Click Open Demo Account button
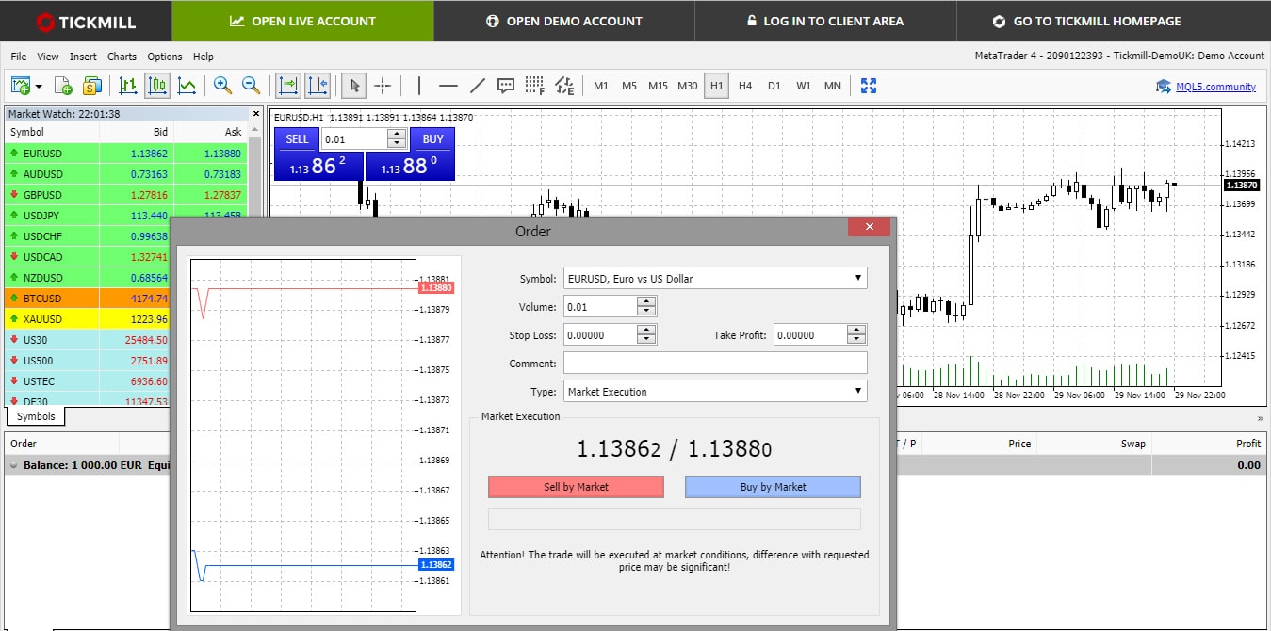Image resolution: width=1271 pixels, height=631 pixels. pyautogui.click(x=563, y=21)
